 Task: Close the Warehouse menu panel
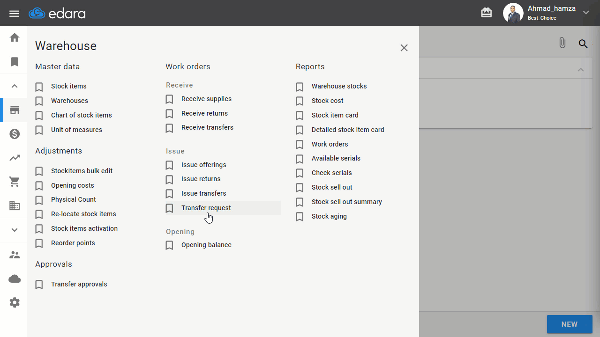click(x=404, y=48)
